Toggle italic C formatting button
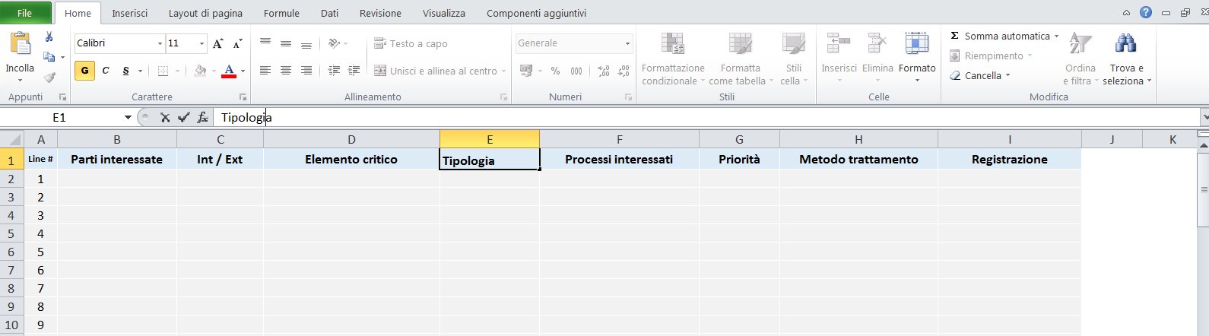 point(106,71)
